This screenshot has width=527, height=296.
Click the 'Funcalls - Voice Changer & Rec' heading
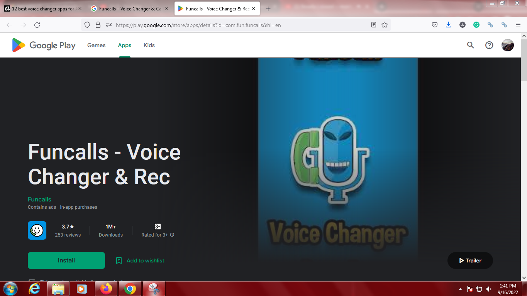[x=104, y=164]
